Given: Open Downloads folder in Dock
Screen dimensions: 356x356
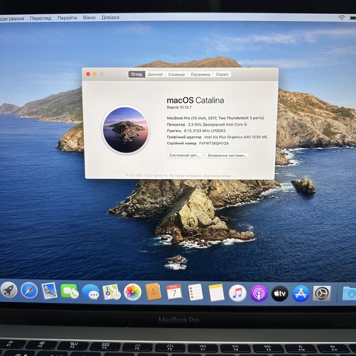Looking at the screenshot, I should coord(349,293).
